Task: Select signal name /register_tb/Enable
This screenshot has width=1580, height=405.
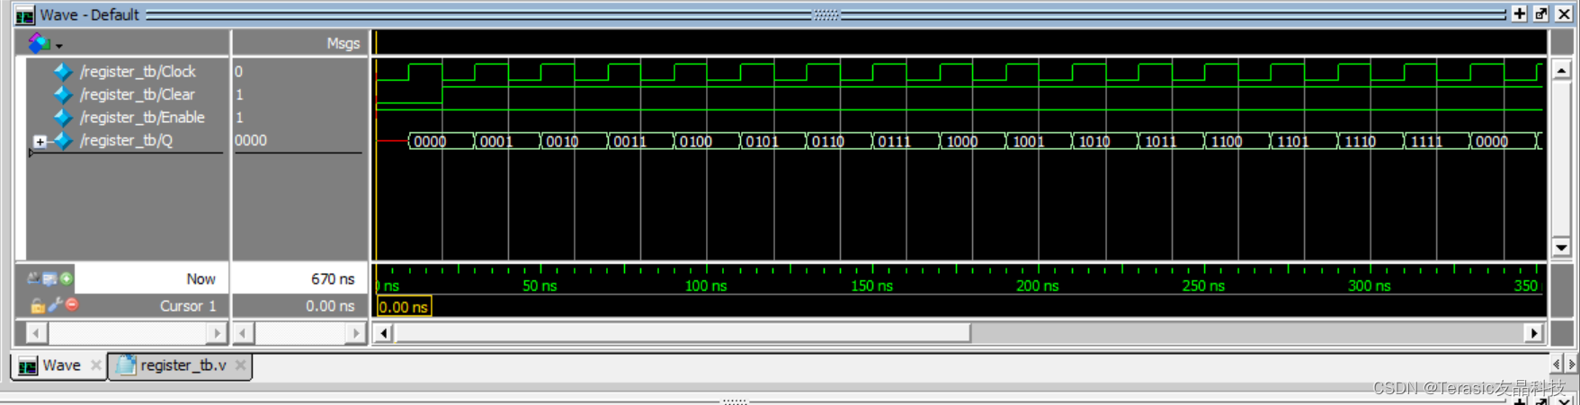Action: pos(142,118)
